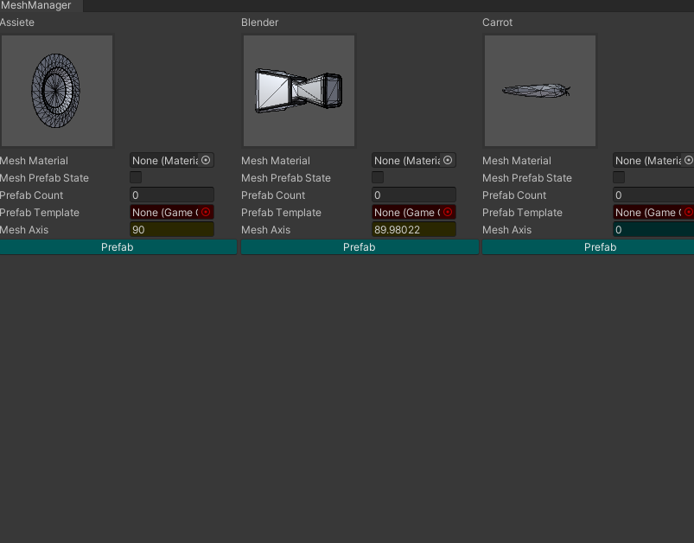Open material picker for Carrot Mesh Material
This screenshot has width=694, height=543.
[x=689, y=160]
